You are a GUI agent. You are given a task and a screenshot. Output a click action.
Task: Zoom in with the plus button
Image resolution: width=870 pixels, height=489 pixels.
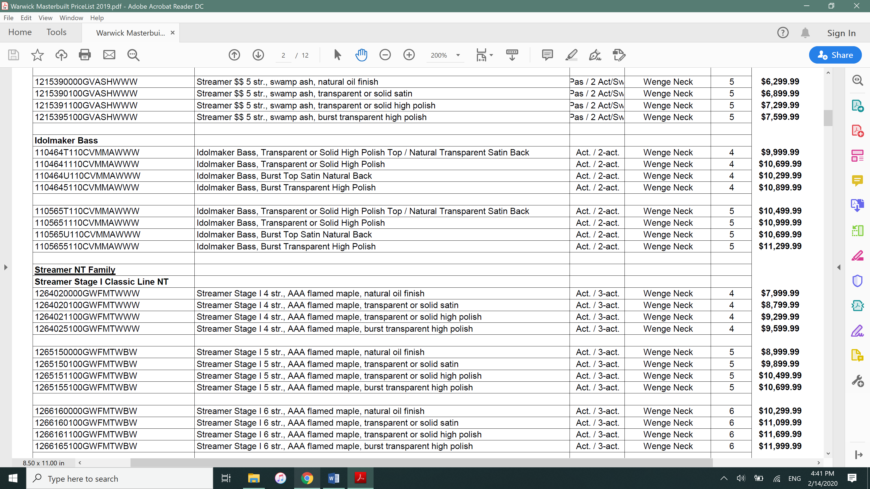pyautogui.click(x=409, y=55)
